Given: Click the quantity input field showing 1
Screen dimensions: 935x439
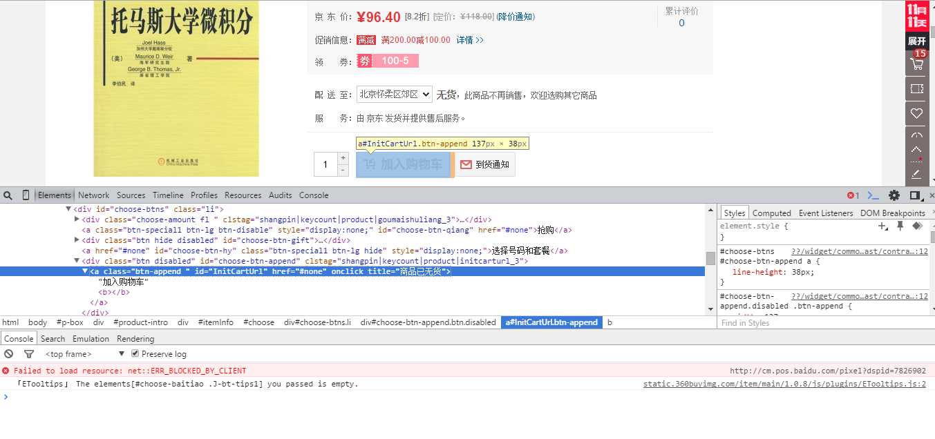Looking at the screenshot, I should point(325,164).
